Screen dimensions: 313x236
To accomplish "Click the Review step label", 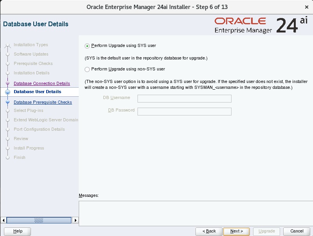I will tap(21, 139).
